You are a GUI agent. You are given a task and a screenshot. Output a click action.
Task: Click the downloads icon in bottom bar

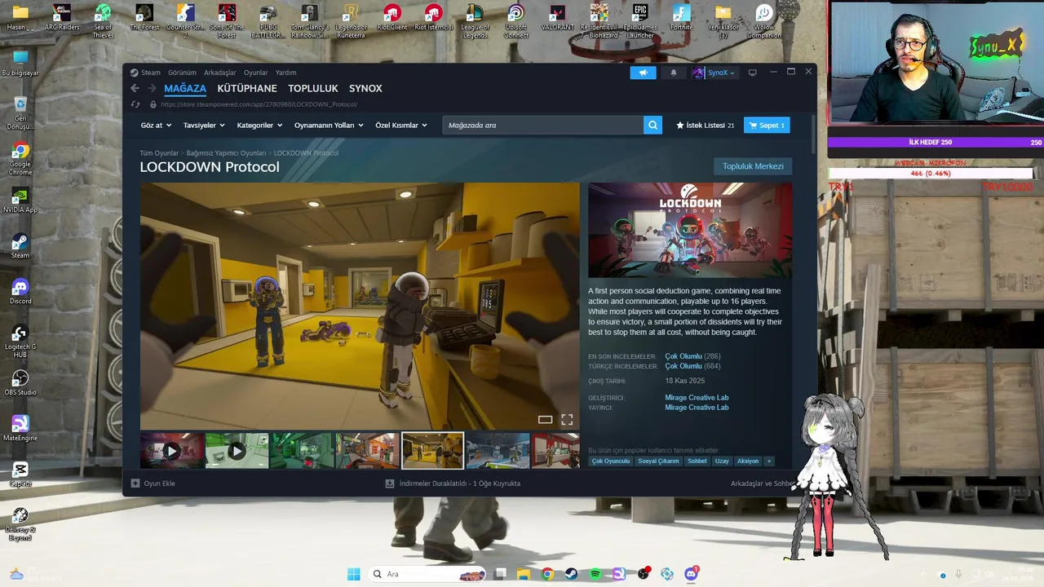(390, 483)
